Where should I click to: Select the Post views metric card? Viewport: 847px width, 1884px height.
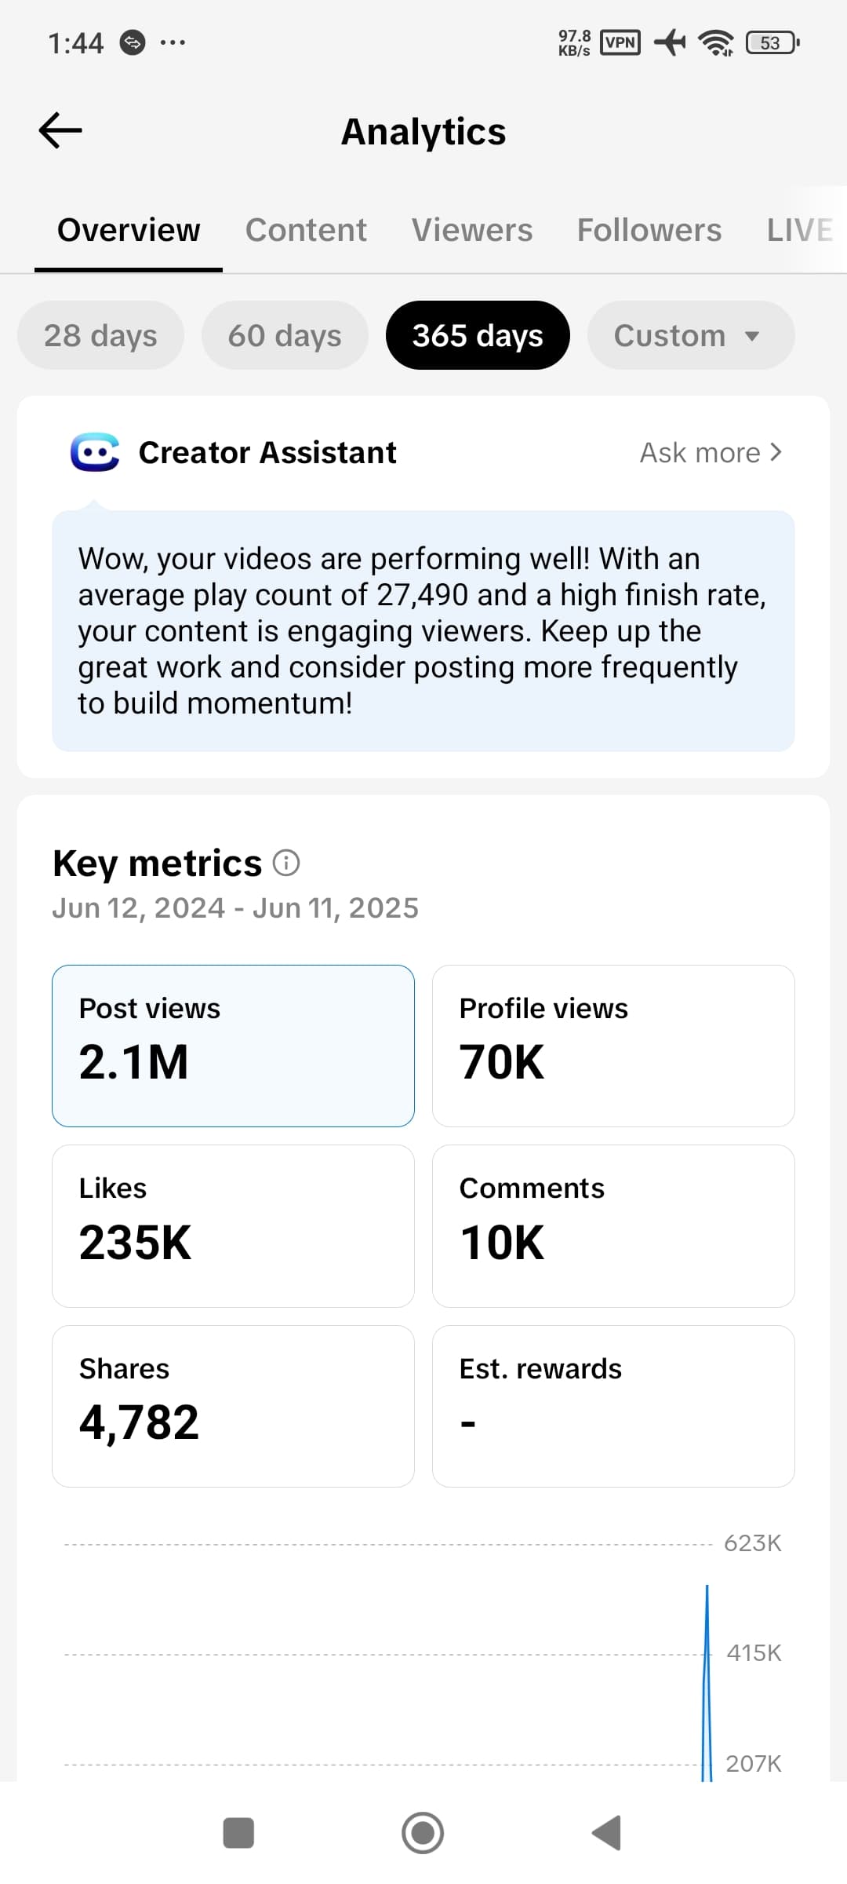(233, 1046)
